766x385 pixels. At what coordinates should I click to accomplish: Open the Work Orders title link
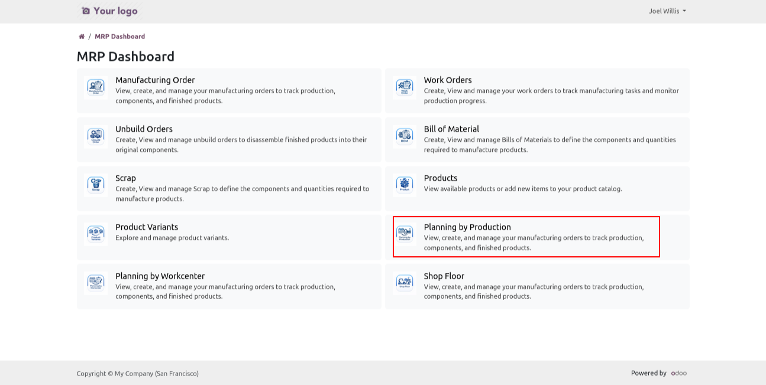447,80
